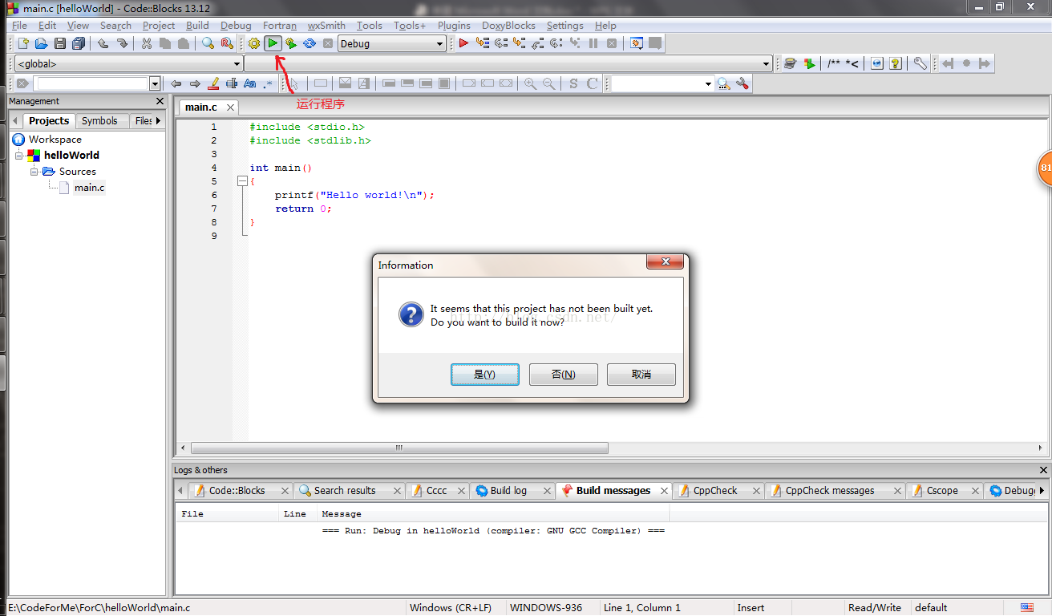This screenshot has width=1052, height=616.
Task: Open the Plugins menu
Action: coord(454,26)
